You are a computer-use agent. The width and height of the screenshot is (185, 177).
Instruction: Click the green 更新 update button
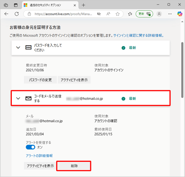pyautogui.click(x=144, y=14)
